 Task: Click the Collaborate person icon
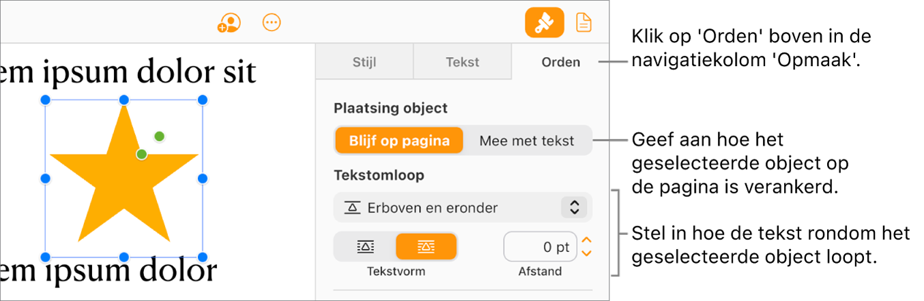tap(229, 23)
